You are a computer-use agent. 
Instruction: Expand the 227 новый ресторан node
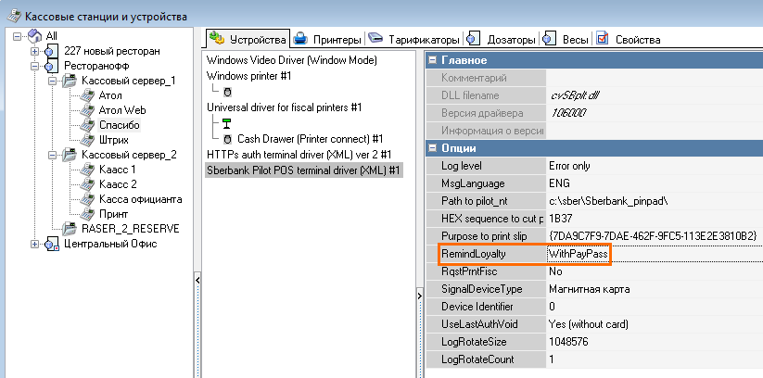(36, 51)
